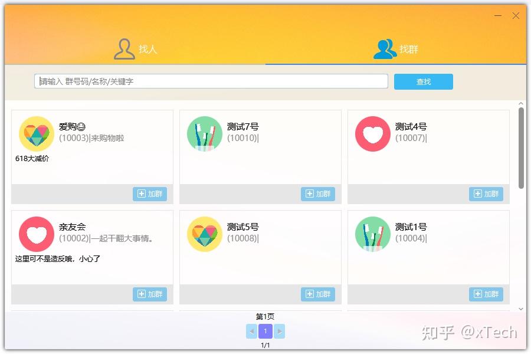Join 测试7号 group with 加群
The height and width of the screenshot is (354, 531).
[317, 194]
